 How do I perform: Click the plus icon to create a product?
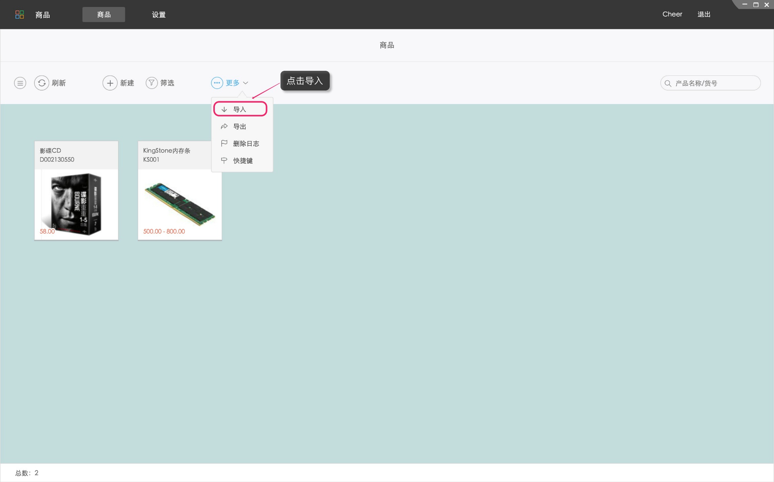(x=110, y=83)
